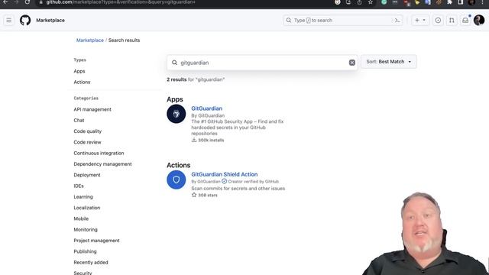Select the Mobile category

pyautogui.click(x=81, y=218)
